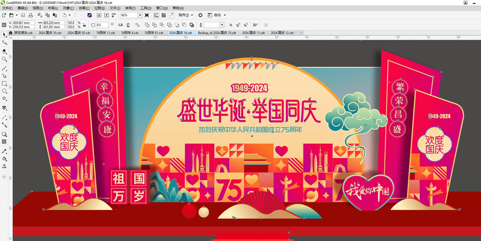This screenshot has width=481, height=241.
Task: Click the Open folder icon
Action: click(x=11, y=15)
